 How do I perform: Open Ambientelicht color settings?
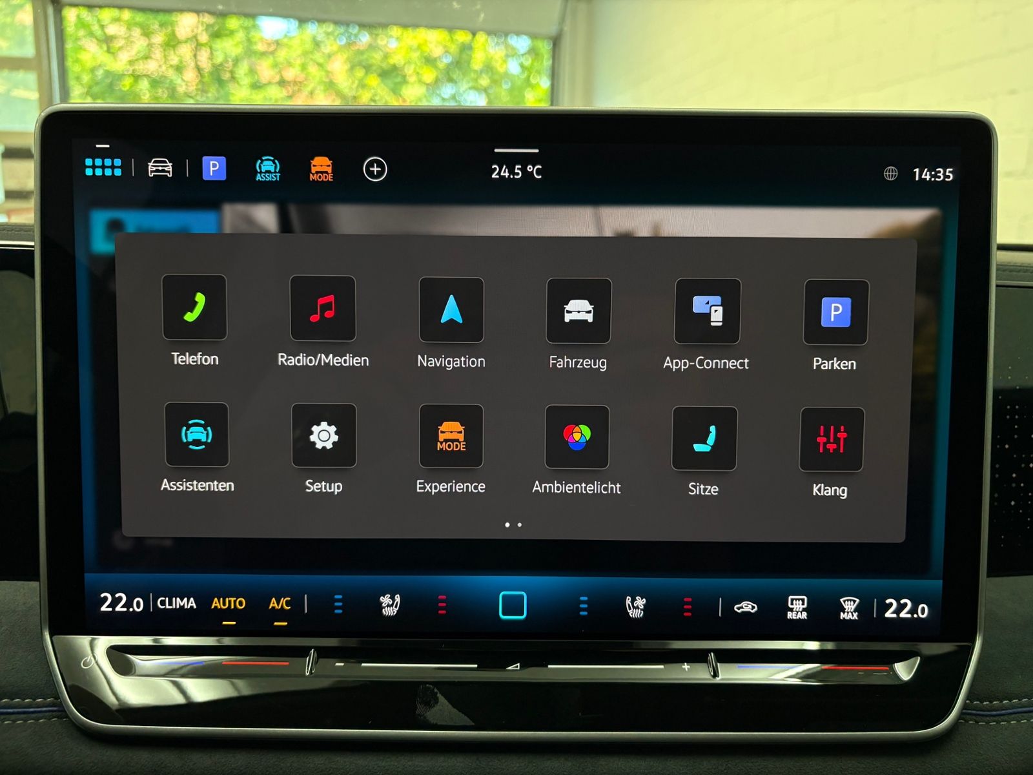pos(577,437)
